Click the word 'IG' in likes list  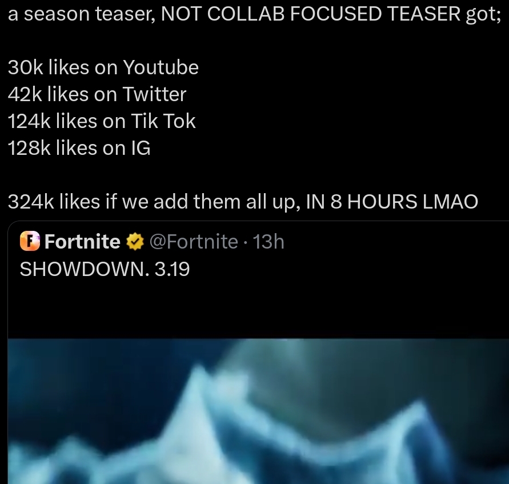pyautogui.click(x=141, y=148)
